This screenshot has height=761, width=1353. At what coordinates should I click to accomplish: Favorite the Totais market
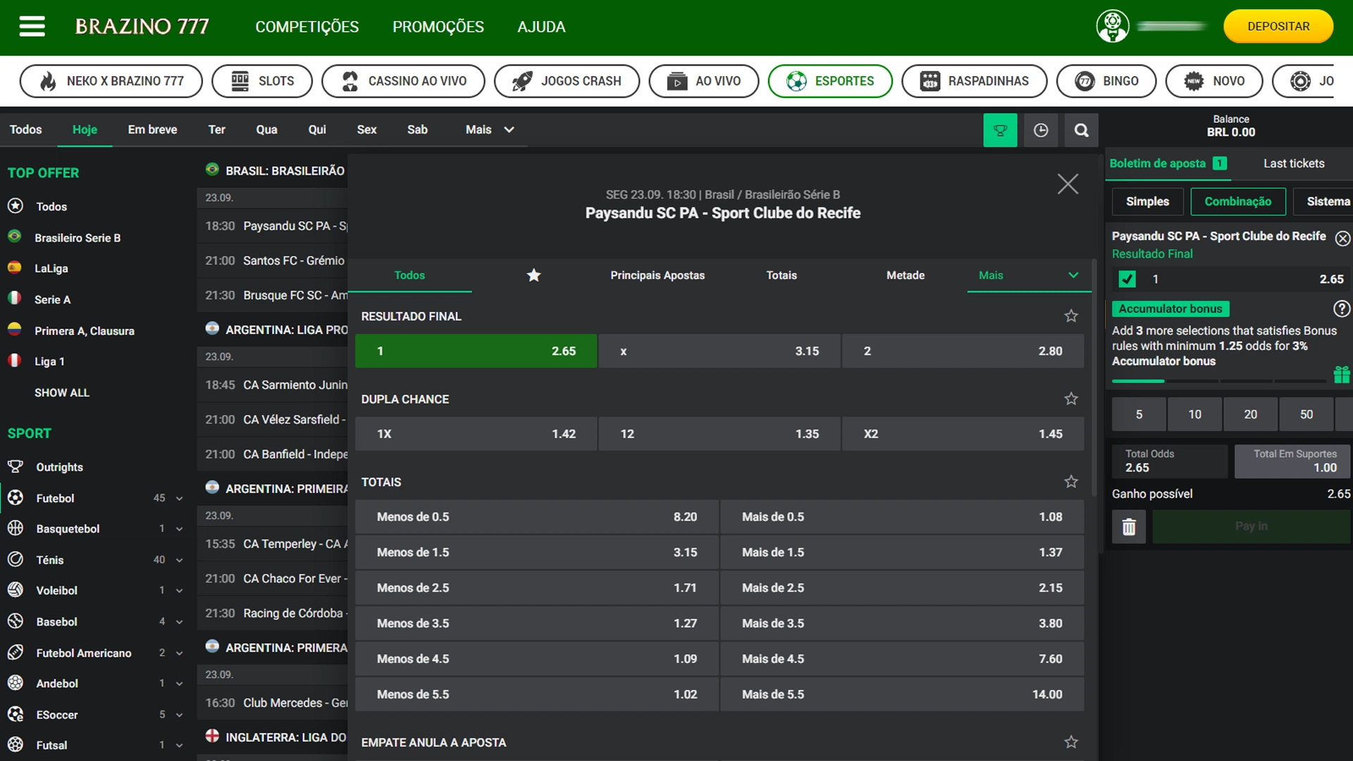(x=1071, y=481)
